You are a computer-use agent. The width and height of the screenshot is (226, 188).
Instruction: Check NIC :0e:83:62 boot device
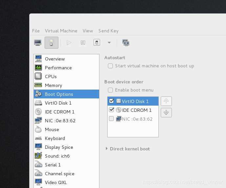112,119
